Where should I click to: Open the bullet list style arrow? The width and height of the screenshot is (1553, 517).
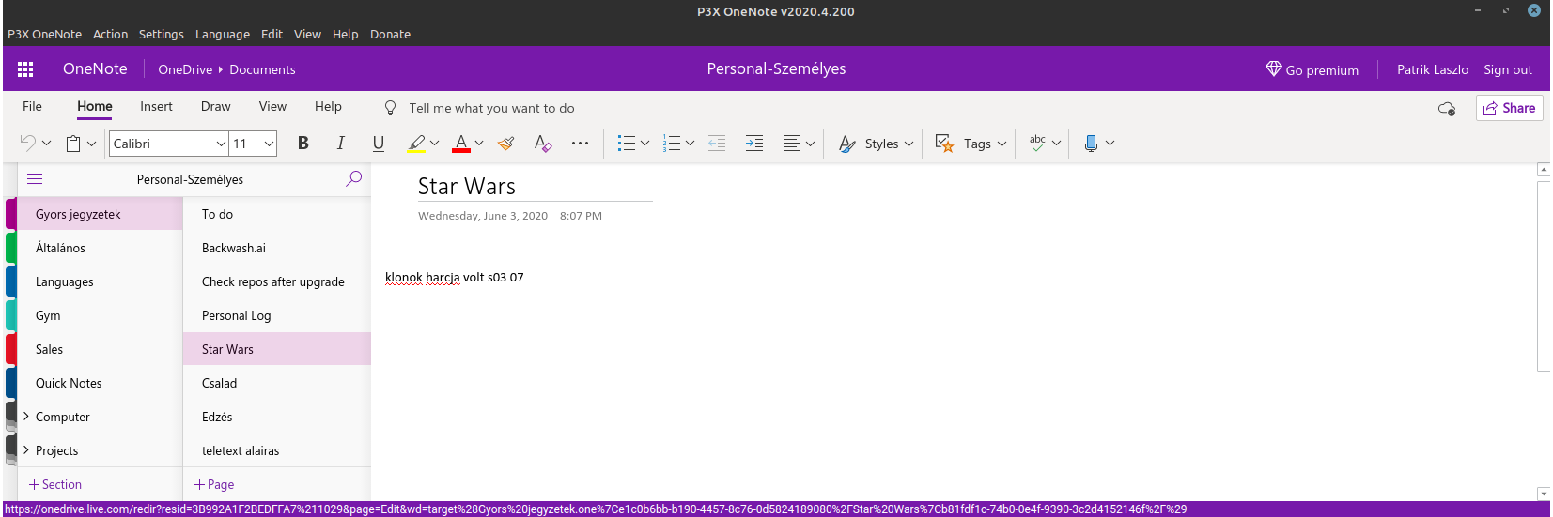click(x=644, y=144)
